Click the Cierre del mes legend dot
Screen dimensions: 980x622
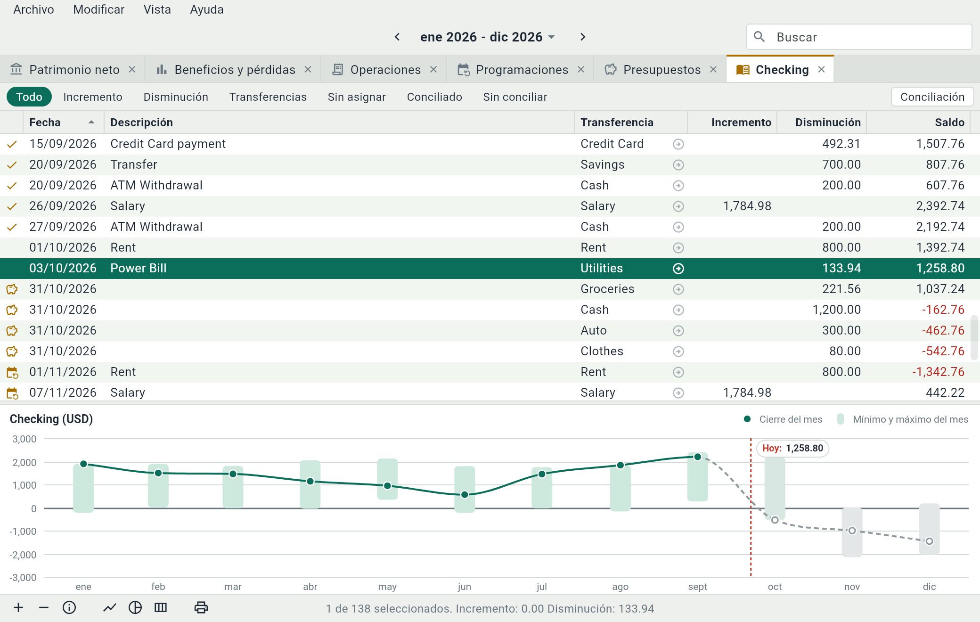[747, 419]
